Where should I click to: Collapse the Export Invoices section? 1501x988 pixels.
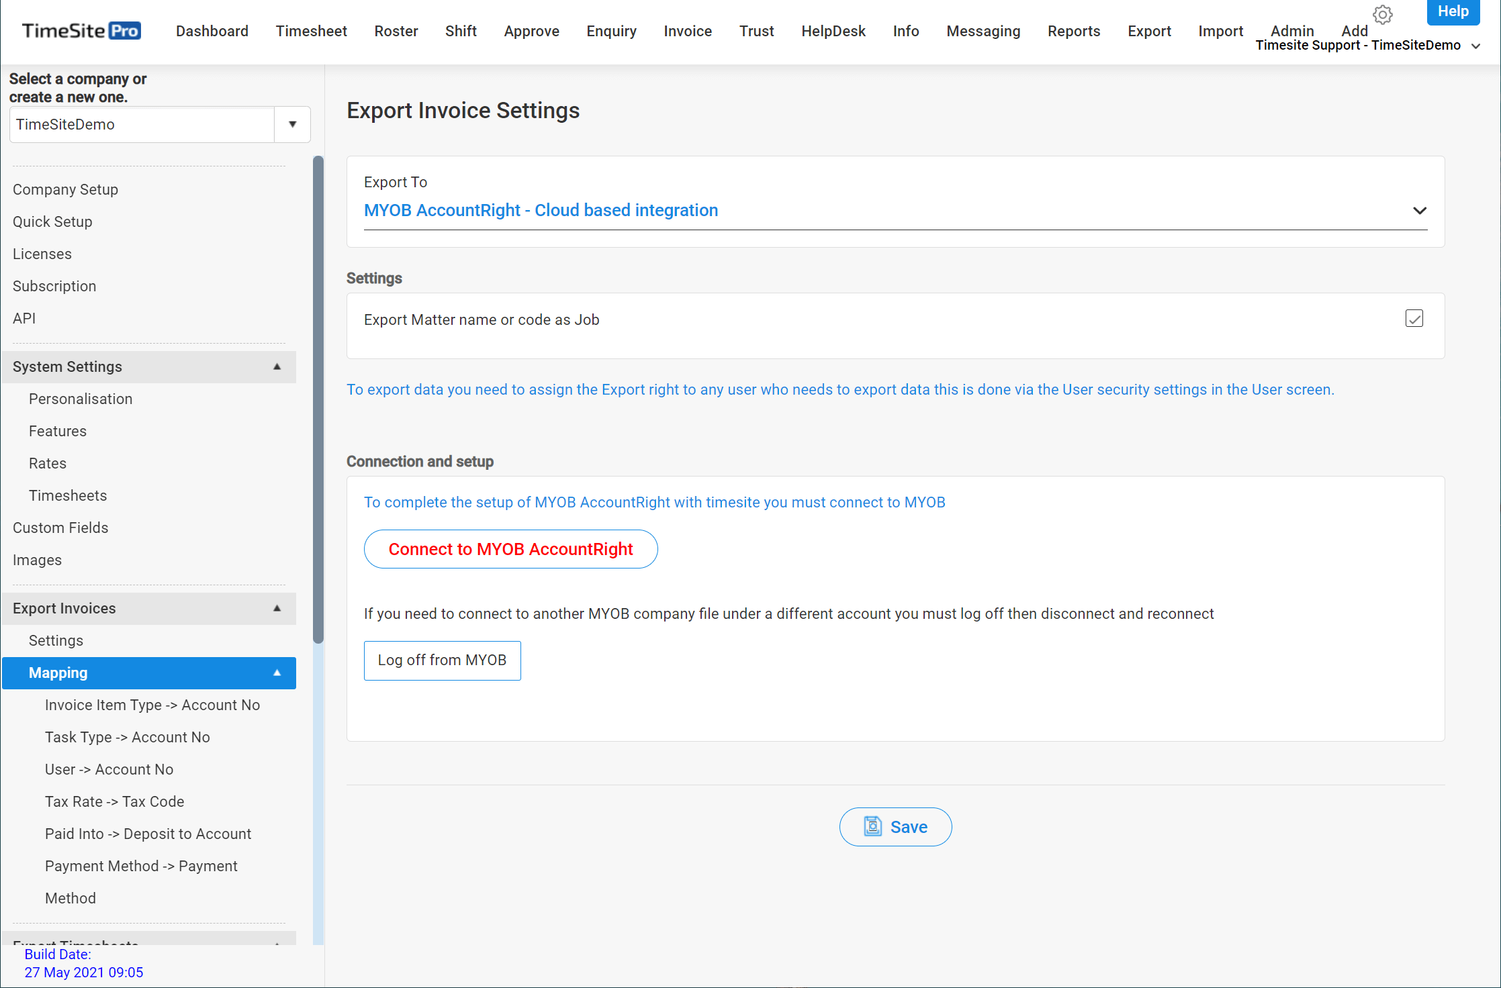pos(277,608)
